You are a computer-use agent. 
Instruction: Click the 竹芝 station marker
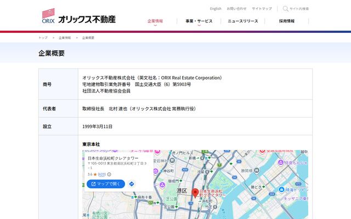pyautogui.click(x=215, y=207)
